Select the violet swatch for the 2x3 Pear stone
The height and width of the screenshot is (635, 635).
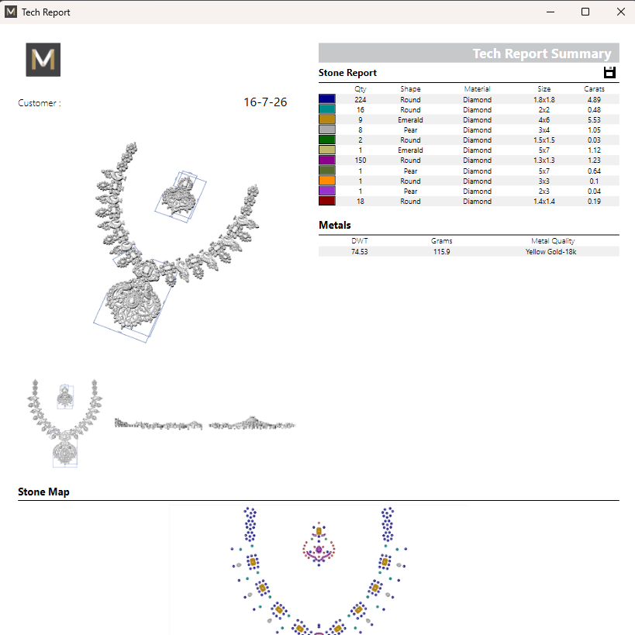coord(327,191)
